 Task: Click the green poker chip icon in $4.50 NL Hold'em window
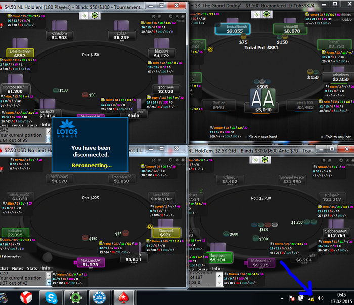tap(95, 15)
